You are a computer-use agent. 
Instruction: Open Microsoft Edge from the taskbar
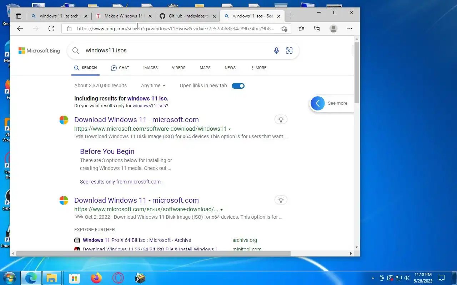(x=31, y=278)
